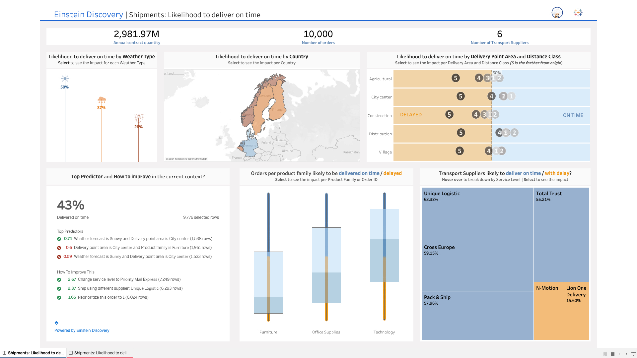Go to next sheet with right arrow icon

pyautogui.click(x=626, y=354)
